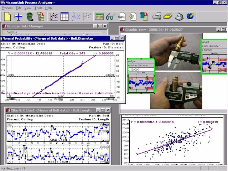Select the outside diameter widget box
Viewport: 228px width, 171px height.
point(141,76)
